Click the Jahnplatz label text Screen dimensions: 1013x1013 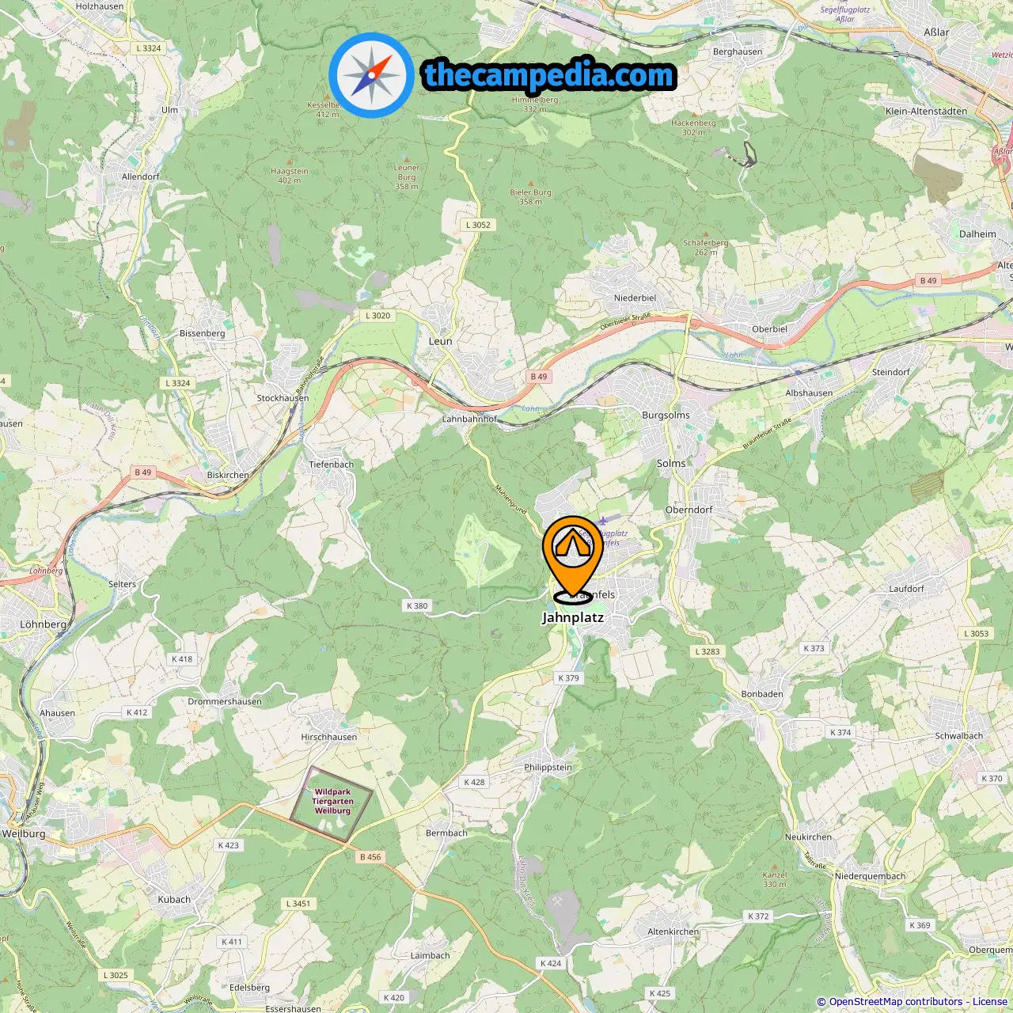tap(573, 617)
